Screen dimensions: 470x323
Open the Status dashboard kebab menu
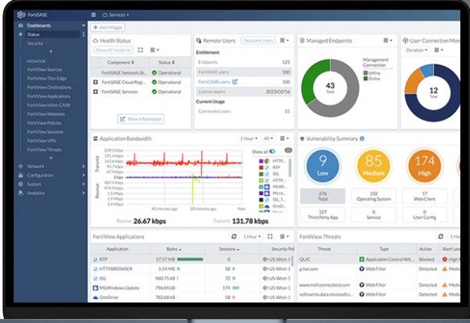coord(84,35)
